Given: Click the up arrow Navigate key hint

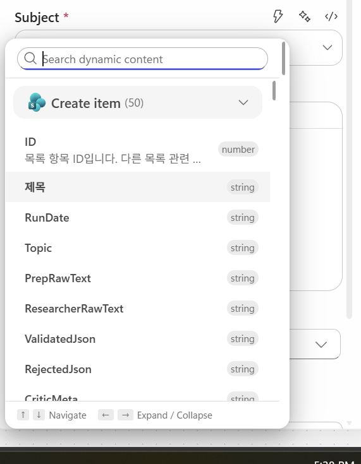Looking at the screenshot, I should [x=23, y=415].
